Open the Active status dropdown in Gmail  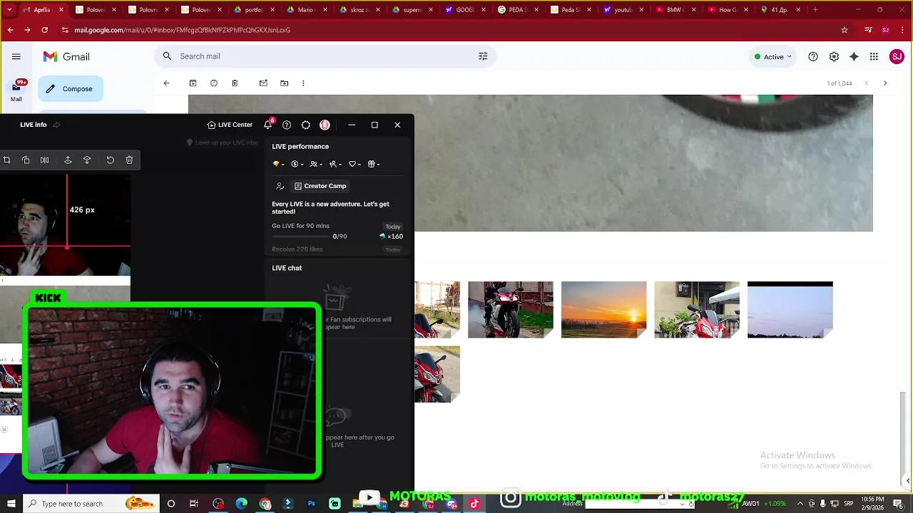(773, 57)
